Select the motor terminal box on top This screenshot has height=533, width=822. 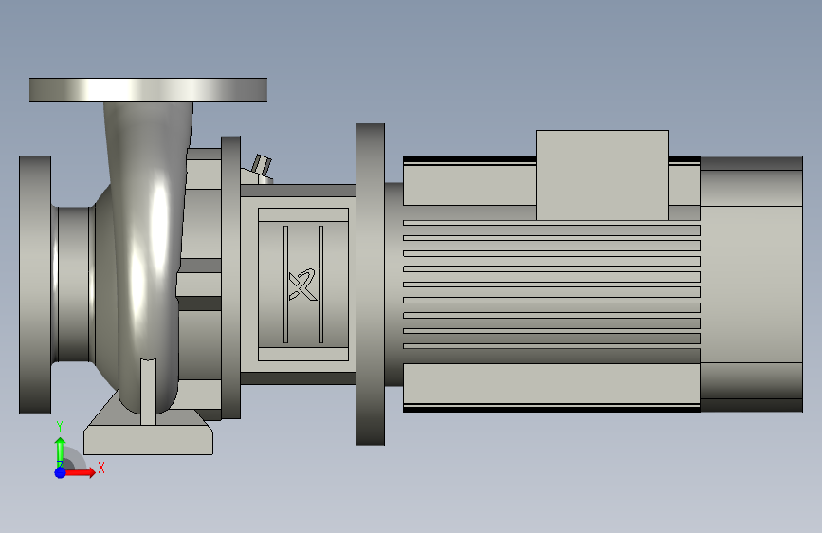tap(602, 175)
